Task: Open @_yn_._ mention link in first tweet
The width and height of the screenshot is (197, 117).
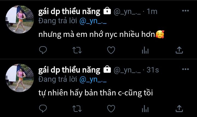Action: coord(93,21)
